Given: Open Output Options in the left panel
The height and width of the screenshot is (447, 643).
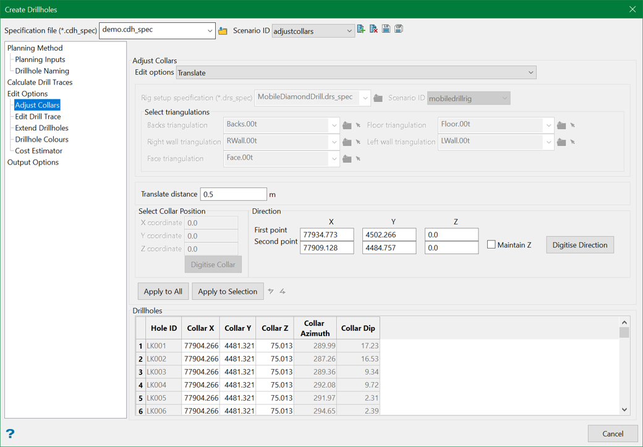Looking at the screenshot, I should point(33,163).
